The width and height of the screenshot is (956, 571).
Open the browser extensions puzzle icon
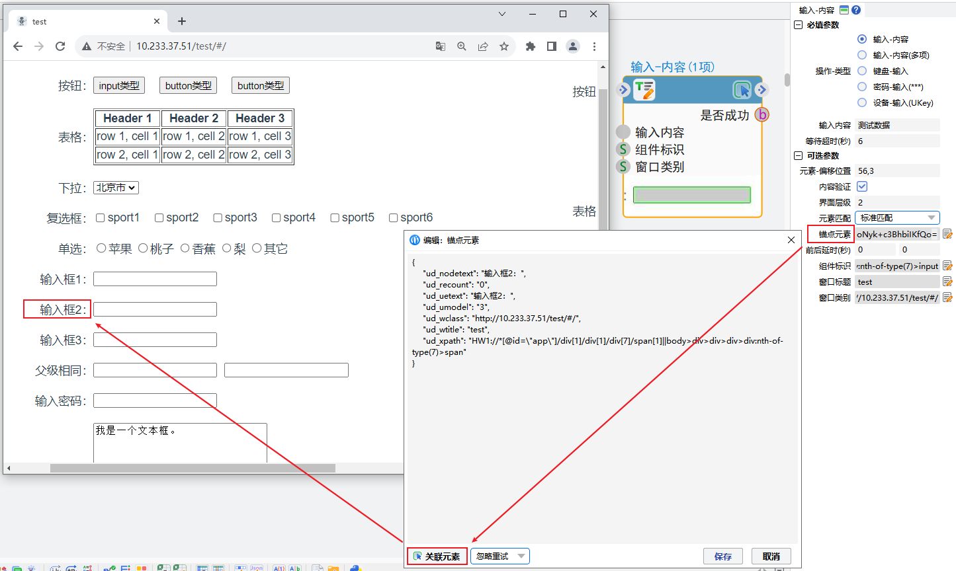530,46
